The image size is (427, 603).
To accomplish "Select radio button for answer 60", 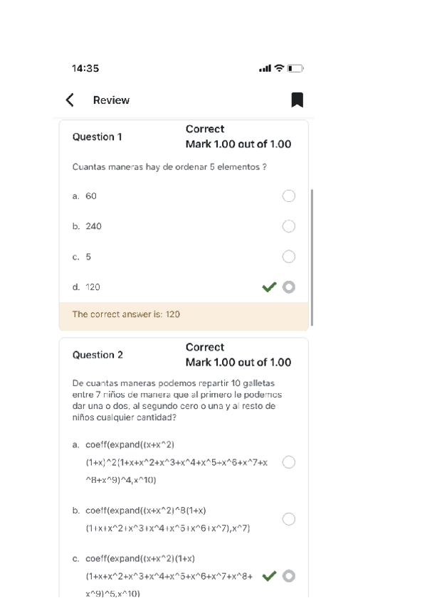I will coord(289,196).
